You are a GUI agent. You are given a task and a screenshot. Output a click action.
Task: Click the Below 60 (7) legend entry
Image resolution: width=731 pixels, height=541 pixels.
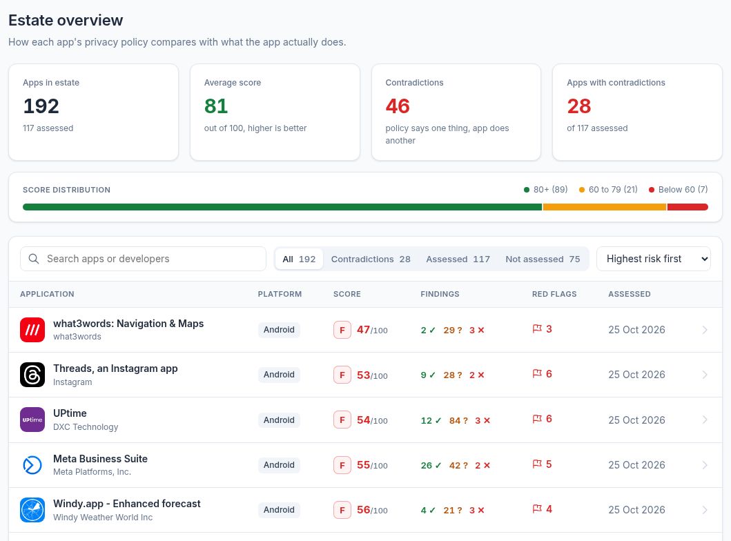point(679,190)
